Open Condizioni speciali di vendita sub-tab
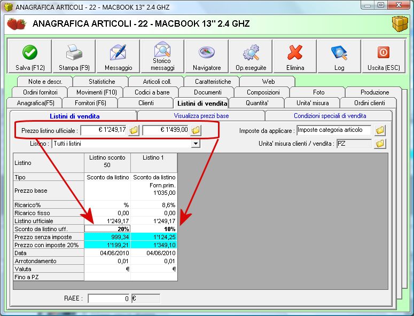The width and height of the screenshot is (414, 316). [x=330, y=116]
